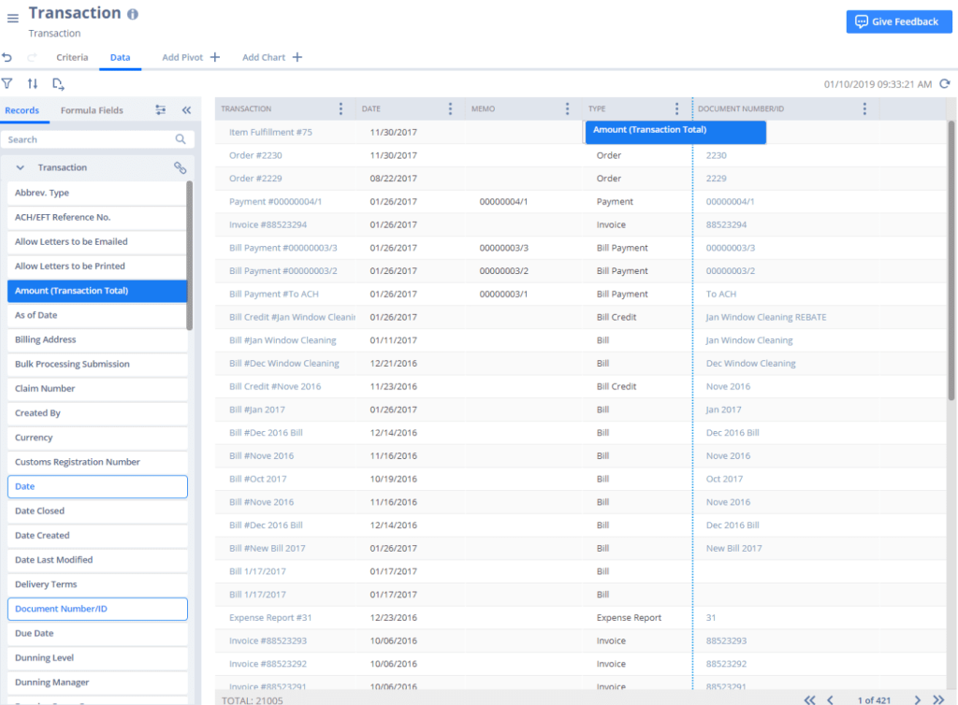Select Bulk Processing Submission field
Viewport: 958px width, 705px height.
pyautogui.click(x=97, y=364)
